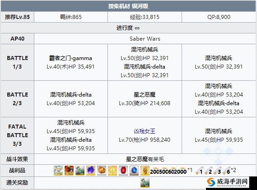Click the 通关奖励 row label
Viewport: 257px width, 190px height.
[x=17, y=183]
